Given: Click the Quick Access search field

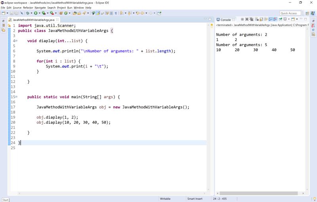Looking at the screenshot, I should (290, 13).
